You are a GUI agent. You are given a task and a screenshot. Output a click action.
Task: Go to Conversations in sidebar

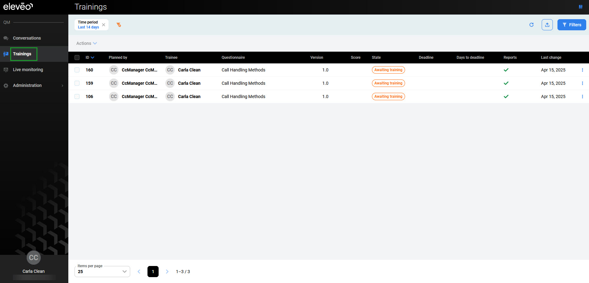tap(27, 38)
